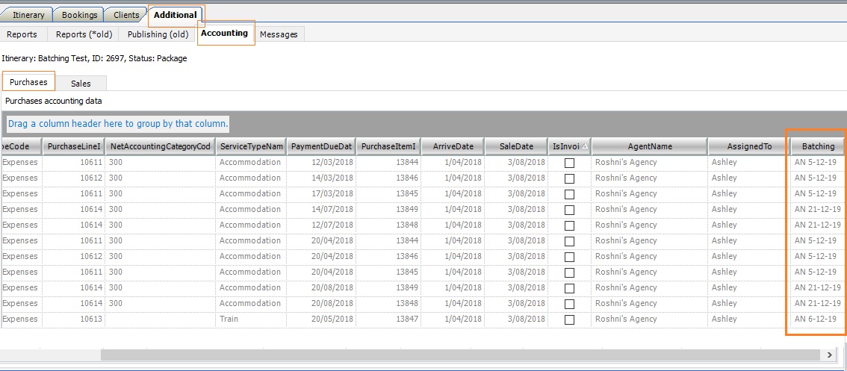Click the ServiceTypeName column header
The height and width of the screenshot is (371, 847).
[x=251, y=146]
